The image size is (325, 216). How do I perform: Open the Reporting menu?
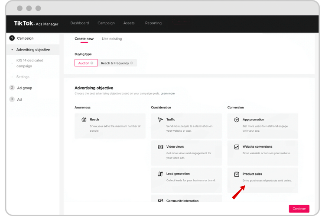(x=153, y=23)
